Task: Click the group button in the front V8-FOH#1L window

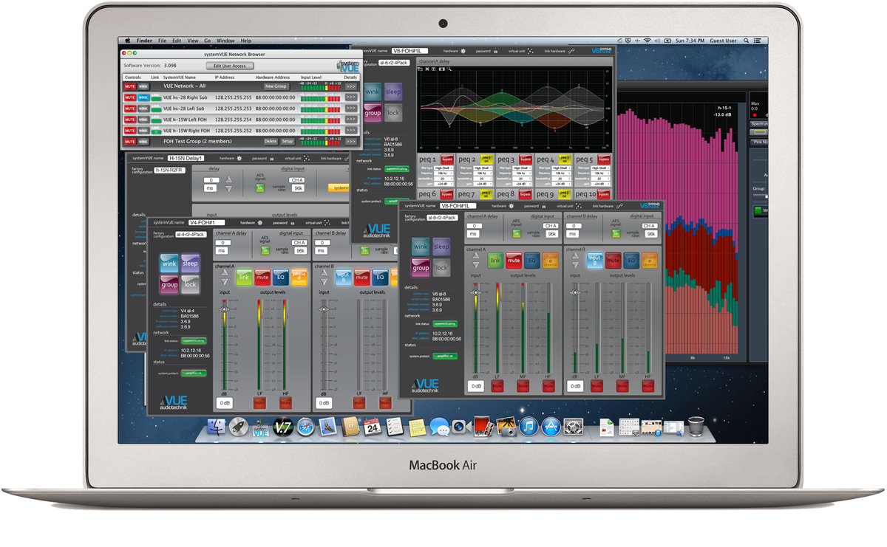Action: [421, 267]
